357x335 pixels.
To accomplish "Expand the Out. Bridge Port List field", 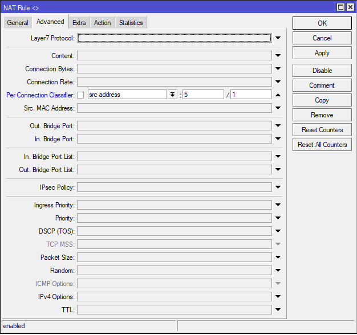I will point(278,169).
